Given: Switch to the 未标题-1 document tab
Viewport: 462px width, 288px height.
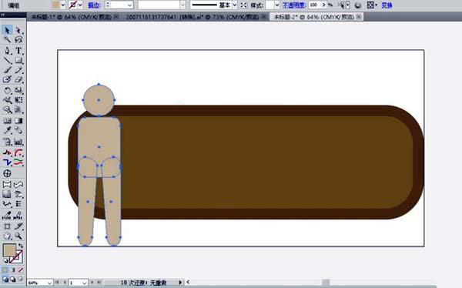Looking at the screenshot, I should click(72, 17).
